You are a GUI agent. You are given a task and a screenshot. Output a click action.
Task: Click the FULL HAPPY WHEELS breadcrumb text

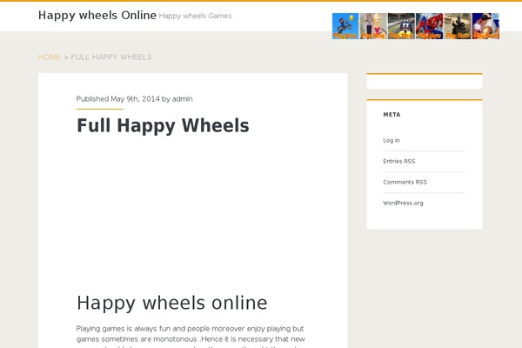[111, 57]
